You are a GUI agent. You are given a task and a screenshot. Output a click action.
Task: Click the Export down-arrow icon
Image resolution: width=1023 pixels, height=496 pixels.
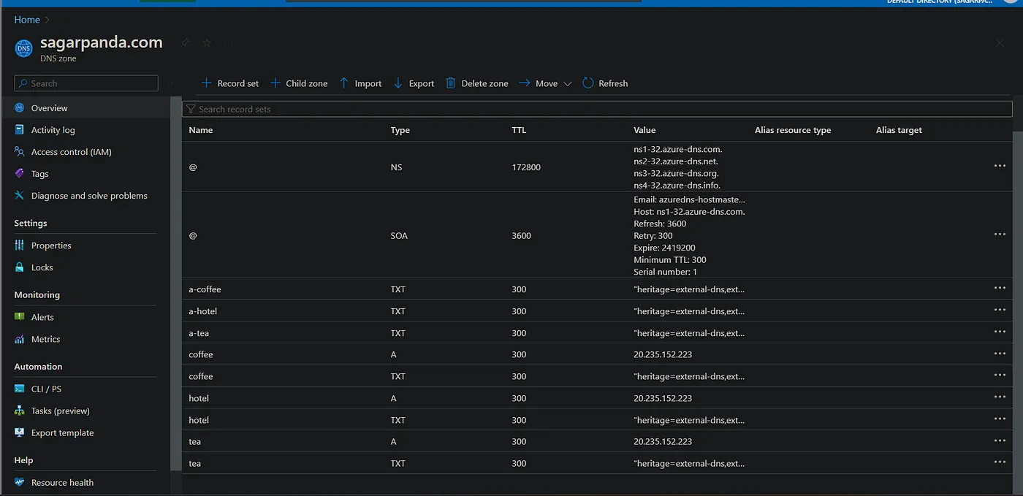click(398, 83)
